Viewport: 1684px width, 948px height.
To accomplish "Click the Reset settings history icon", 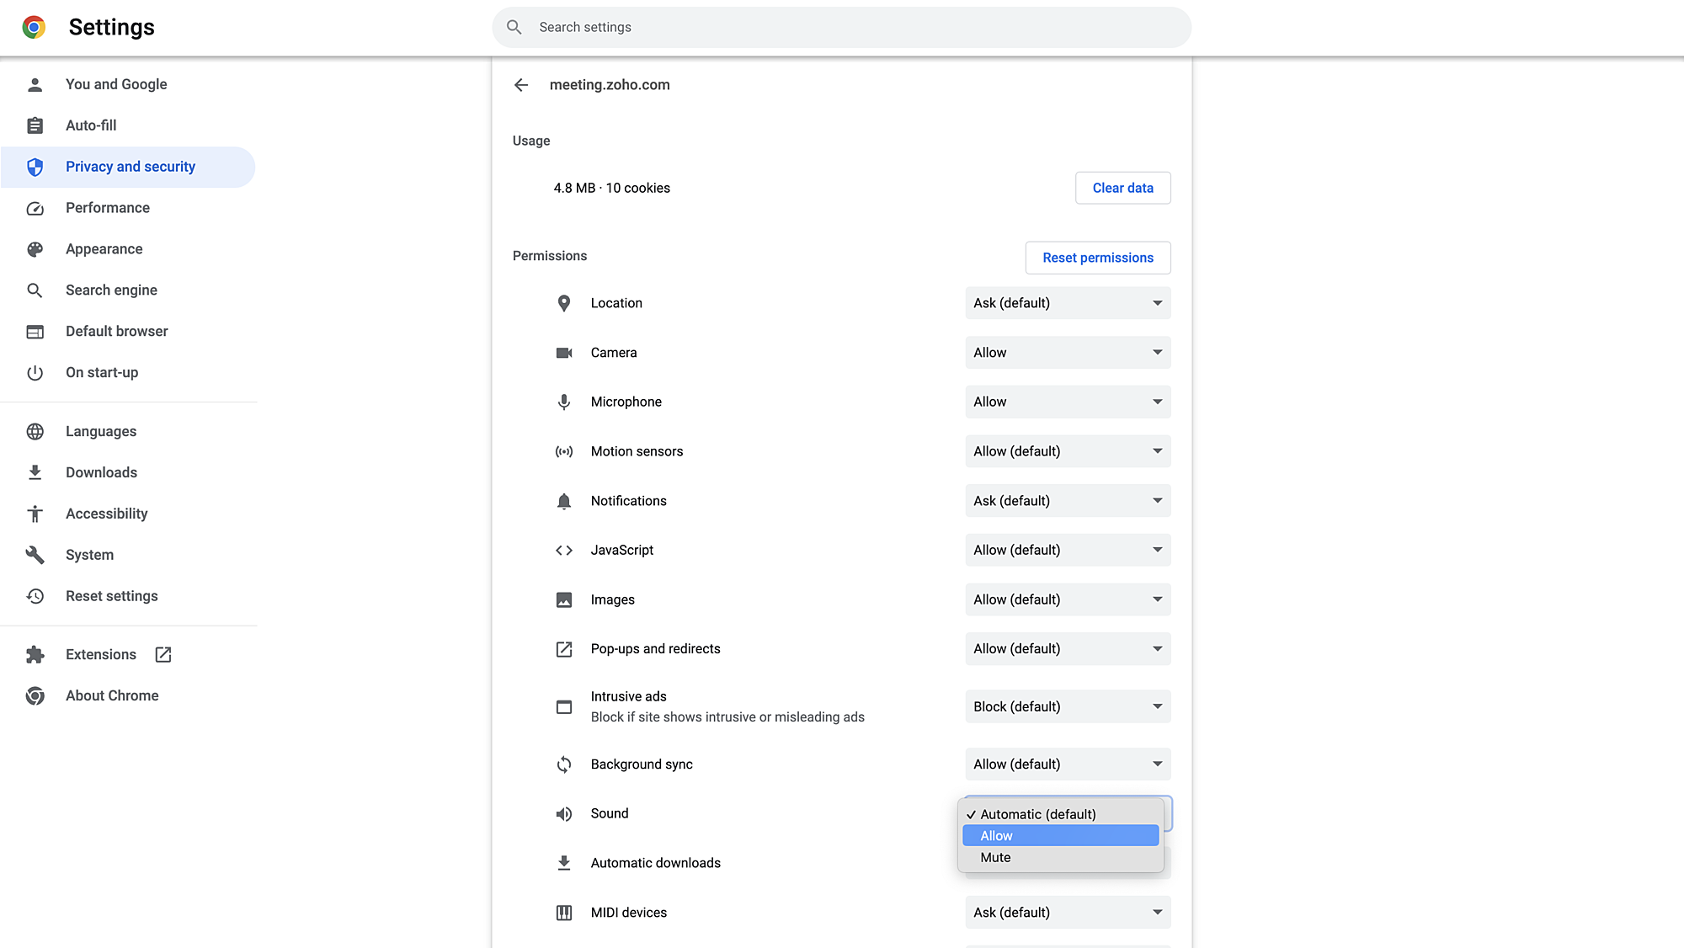I will (35, 596).
